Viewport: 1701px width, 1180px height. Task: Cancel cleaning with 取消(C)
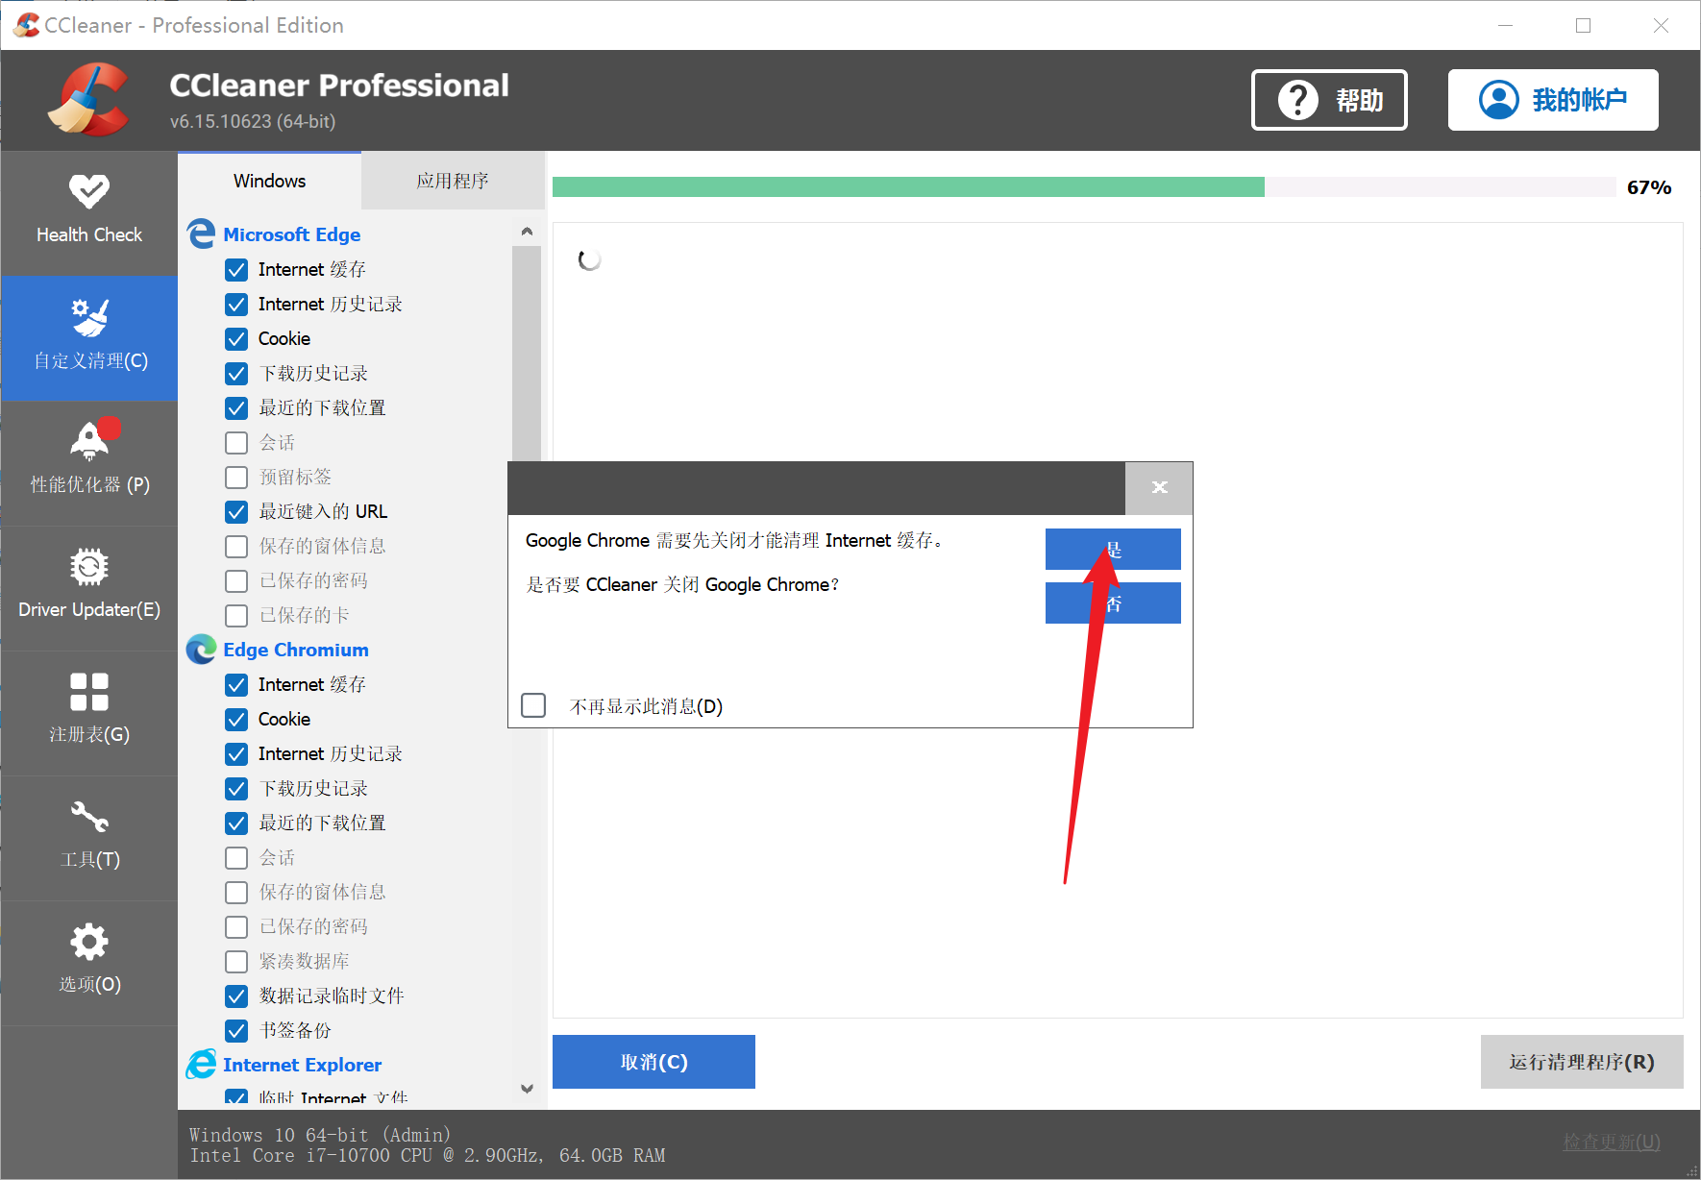click(x=653, y=1062)
